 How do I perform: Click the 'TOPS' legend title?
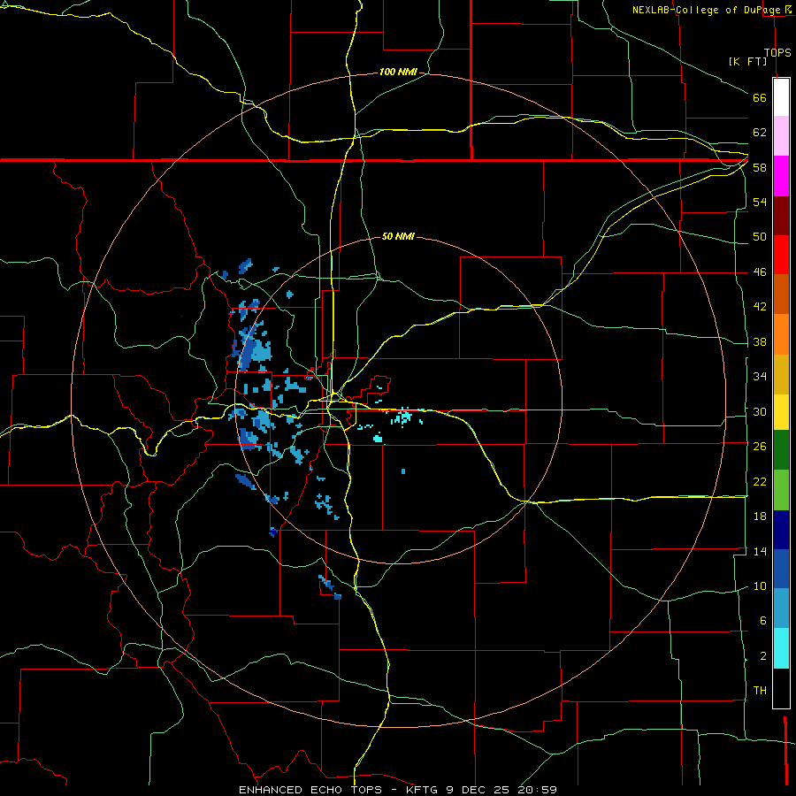pos(777,52)
